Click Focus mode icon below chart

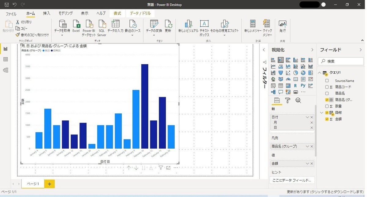click(x=168, y=168)
